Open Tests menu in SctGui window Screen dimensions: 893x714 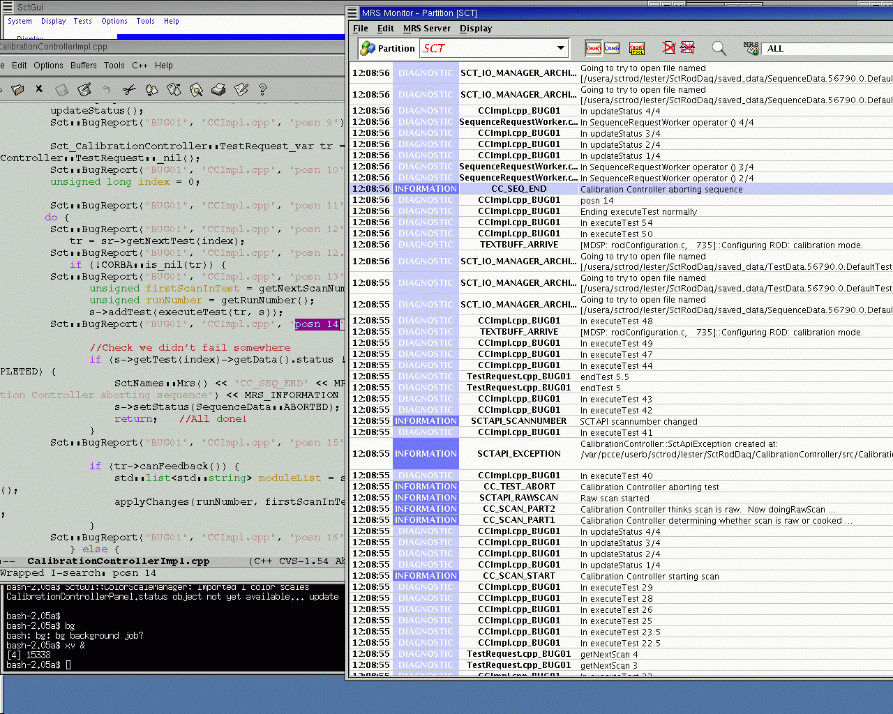[x=83, y=21]
